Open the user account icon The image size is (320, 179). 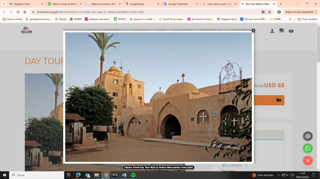pos(272,31)
